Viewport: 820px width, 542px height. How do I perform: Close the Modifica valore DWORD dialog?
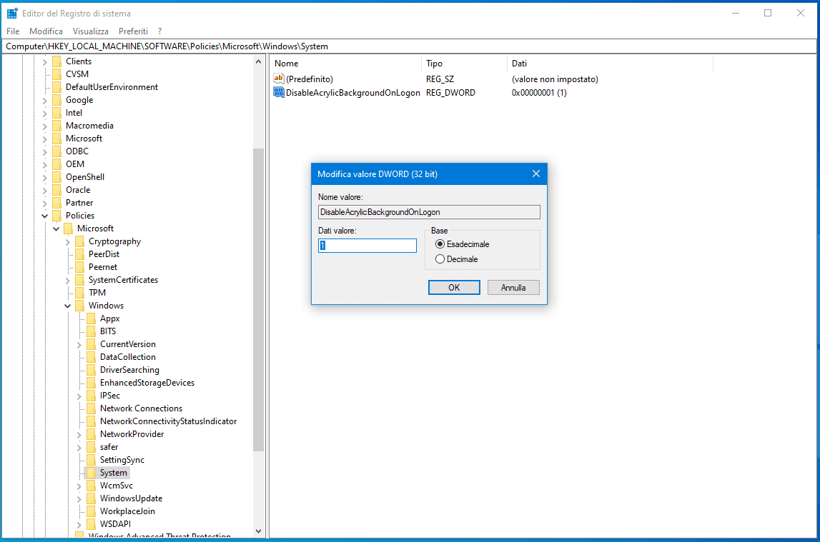536,174
